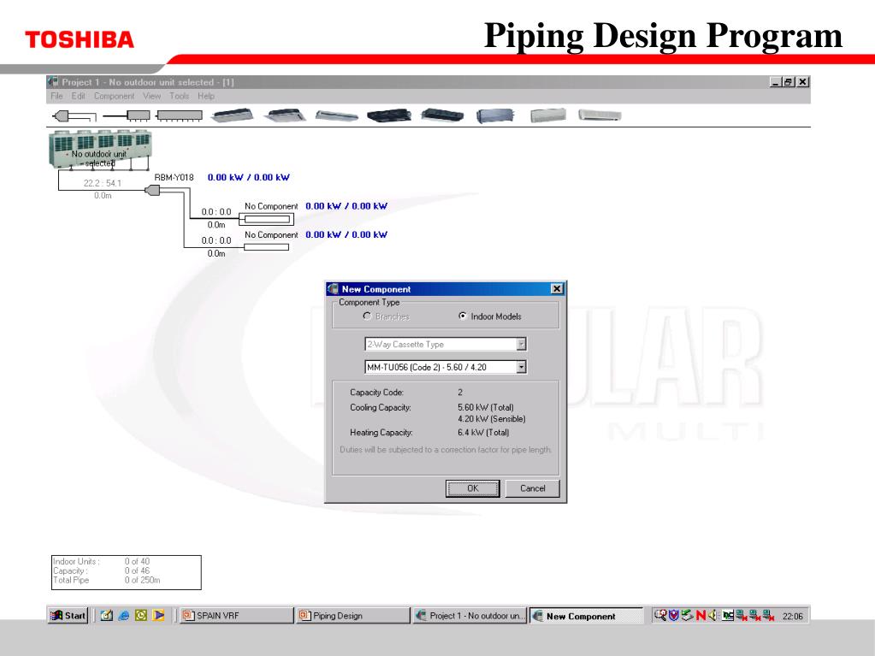Open the green quick launch icon
This screenshot has width=875, height=656.
[141, 615]
